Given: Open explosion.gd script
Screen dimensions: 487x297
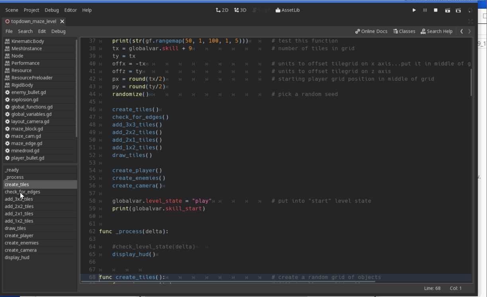Looking at the screenshot, I should [39, 99].
